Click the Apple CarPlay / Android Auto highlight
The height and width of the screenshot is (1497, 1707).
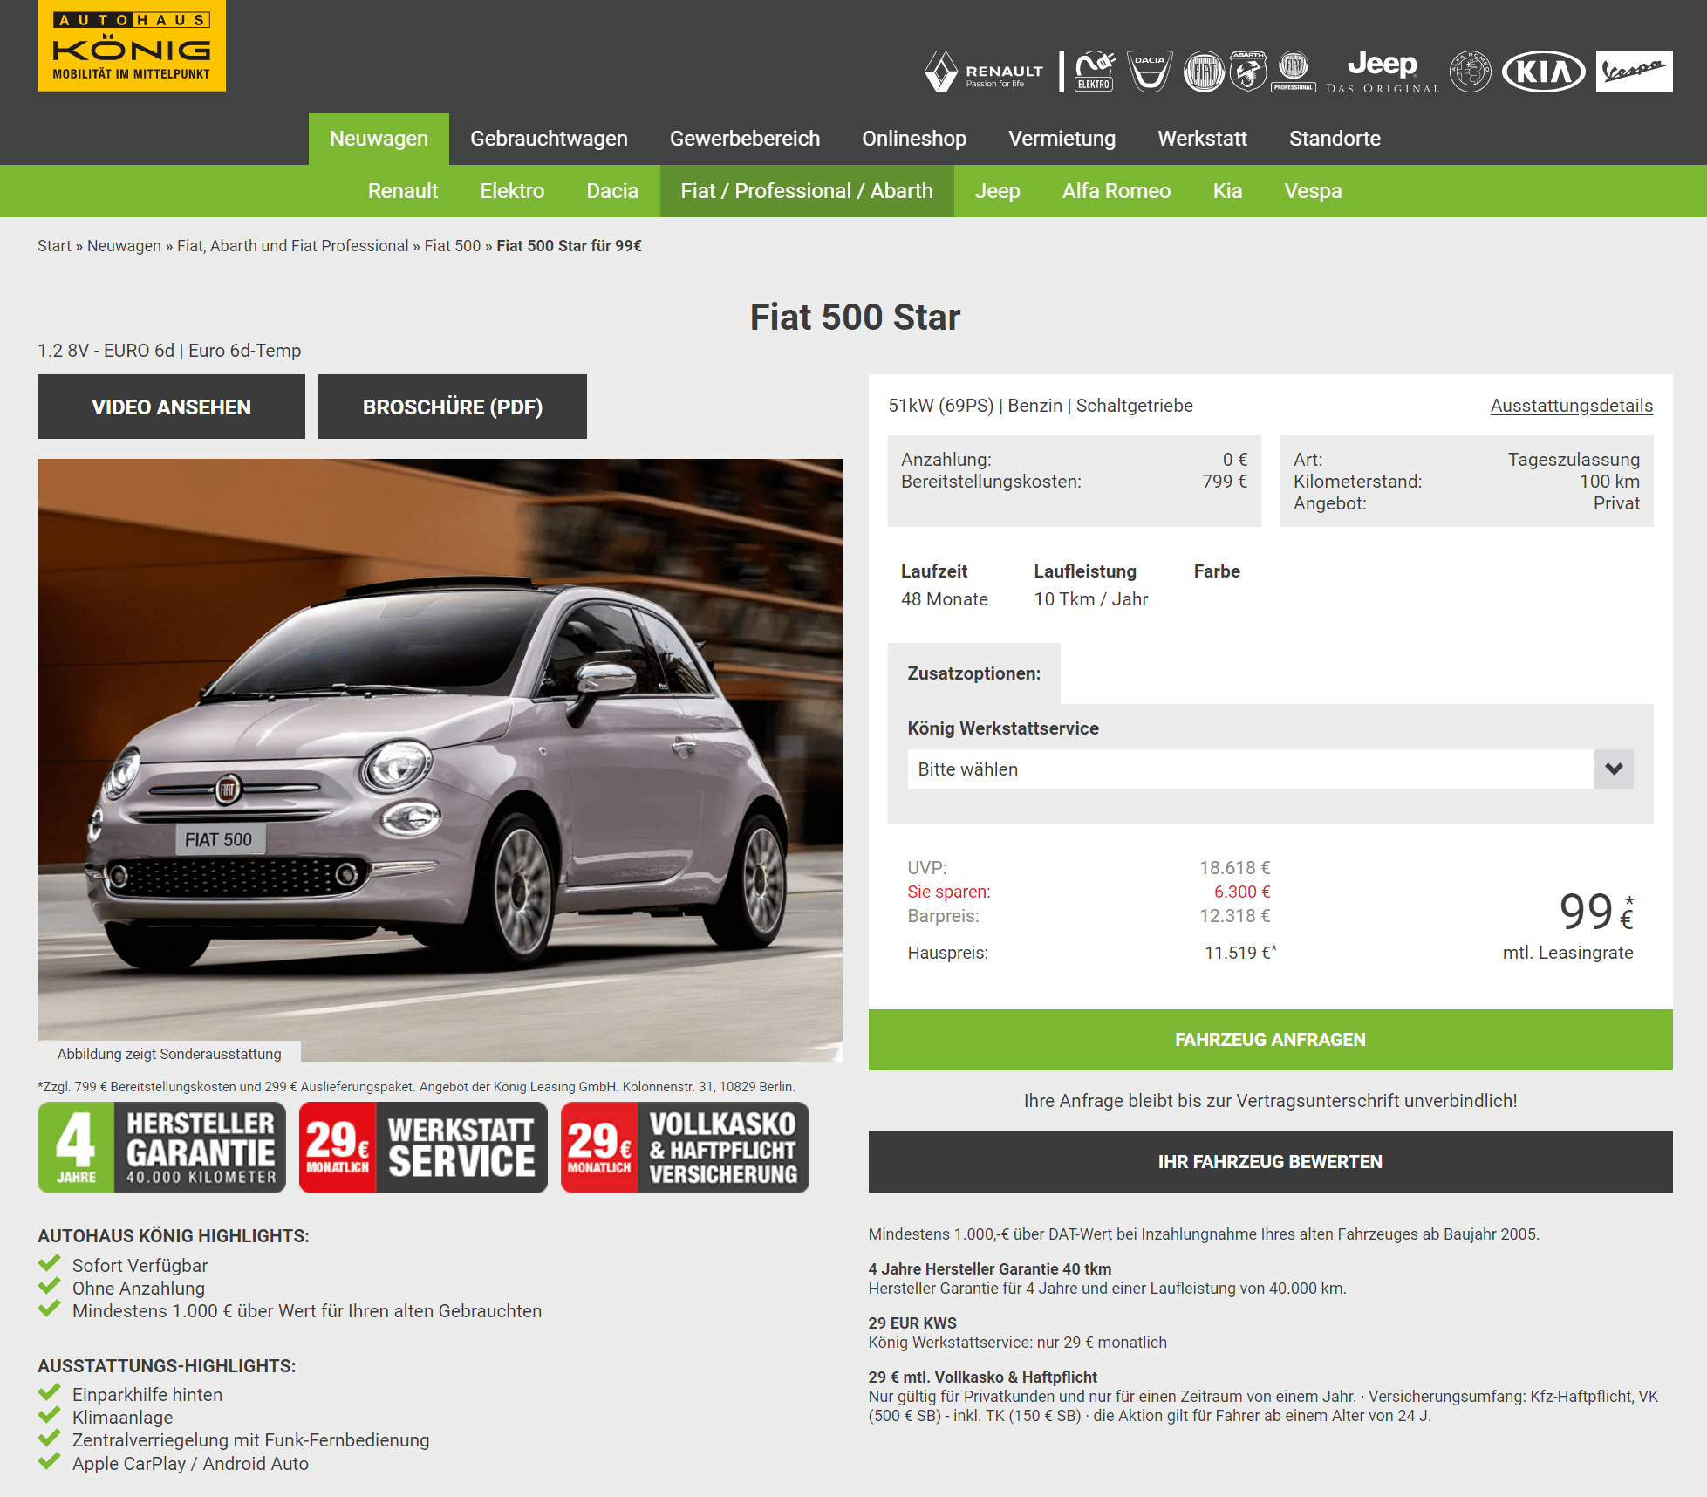[x=190, y=1464]
